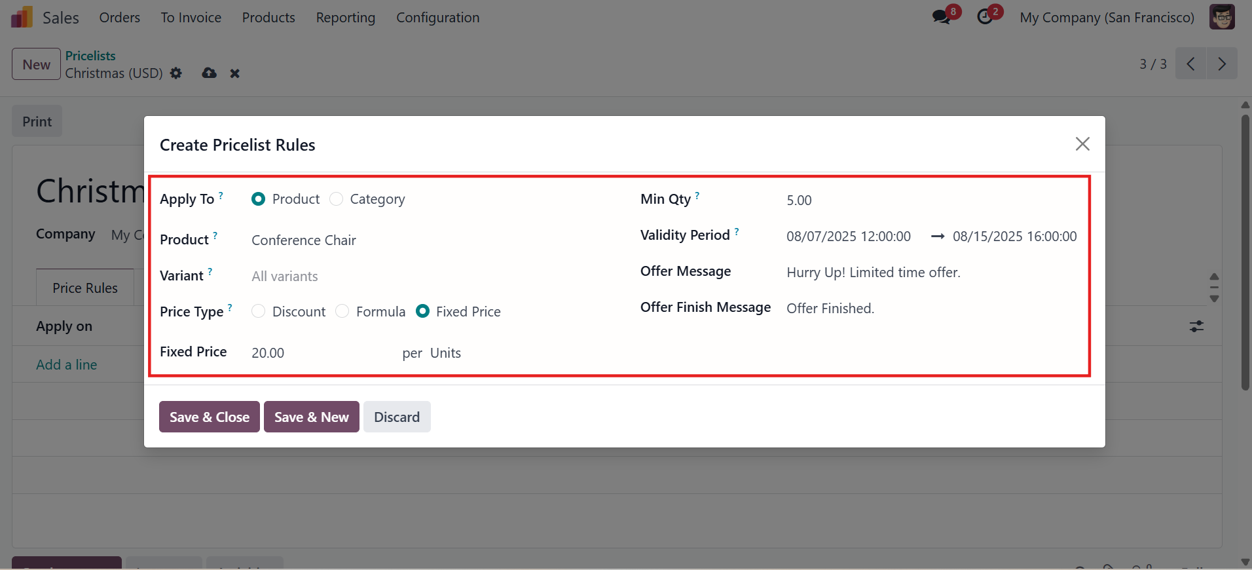Screen dimensions: 1252x570
Task: Click the help icon next to Min Qty
Action: pyautogui.click(x=697, y=195)
